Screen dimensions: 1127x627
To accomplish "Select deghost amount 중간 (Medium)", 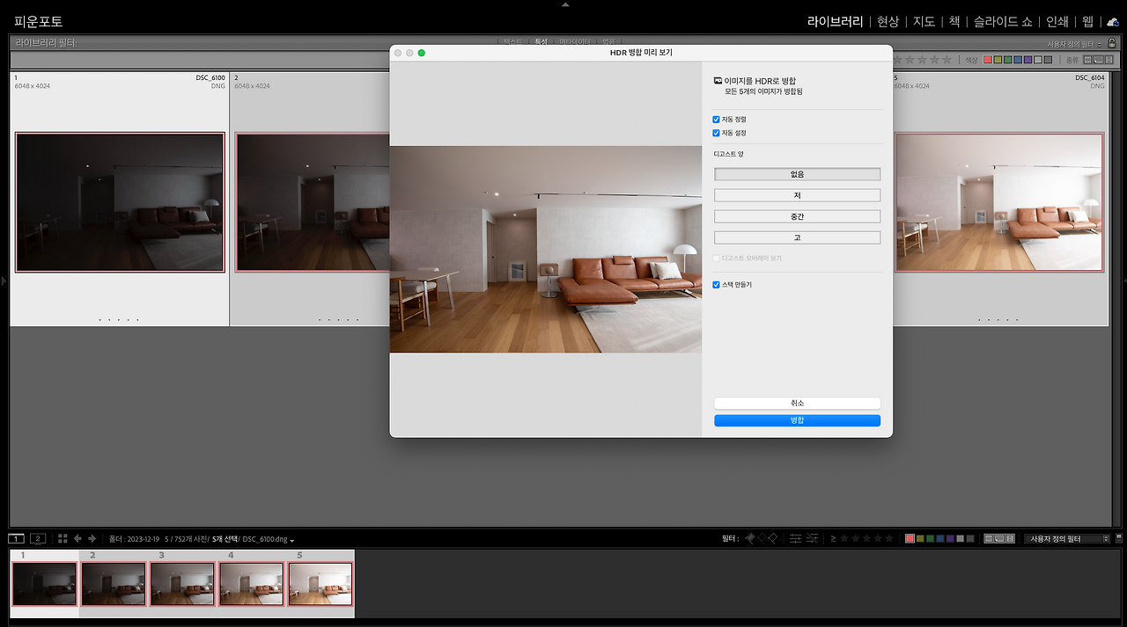I will point(797,216).
